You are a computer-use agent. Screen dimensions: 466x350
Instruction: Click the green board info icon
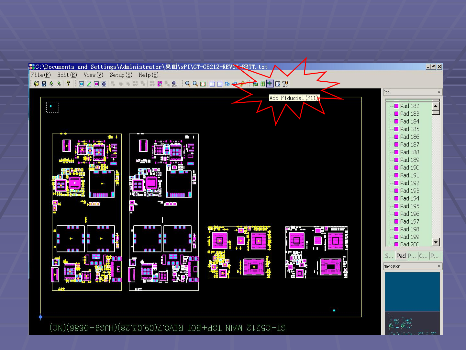tap(255, 84)
